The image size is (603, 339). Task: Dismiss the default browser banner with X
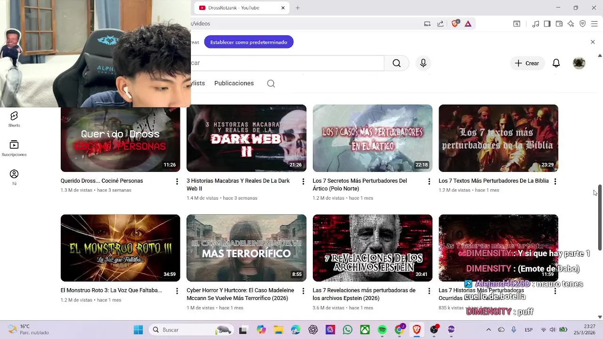(593, 42)
